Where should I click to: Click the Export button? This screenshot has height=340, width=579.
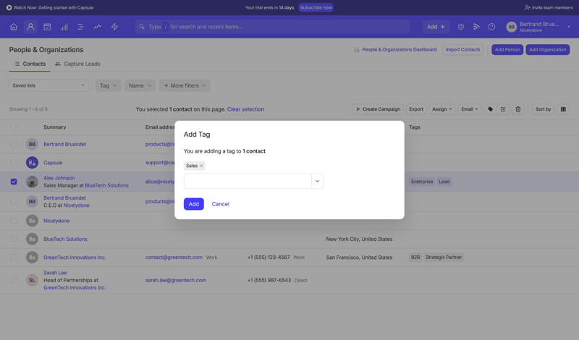tap(416, 109)
